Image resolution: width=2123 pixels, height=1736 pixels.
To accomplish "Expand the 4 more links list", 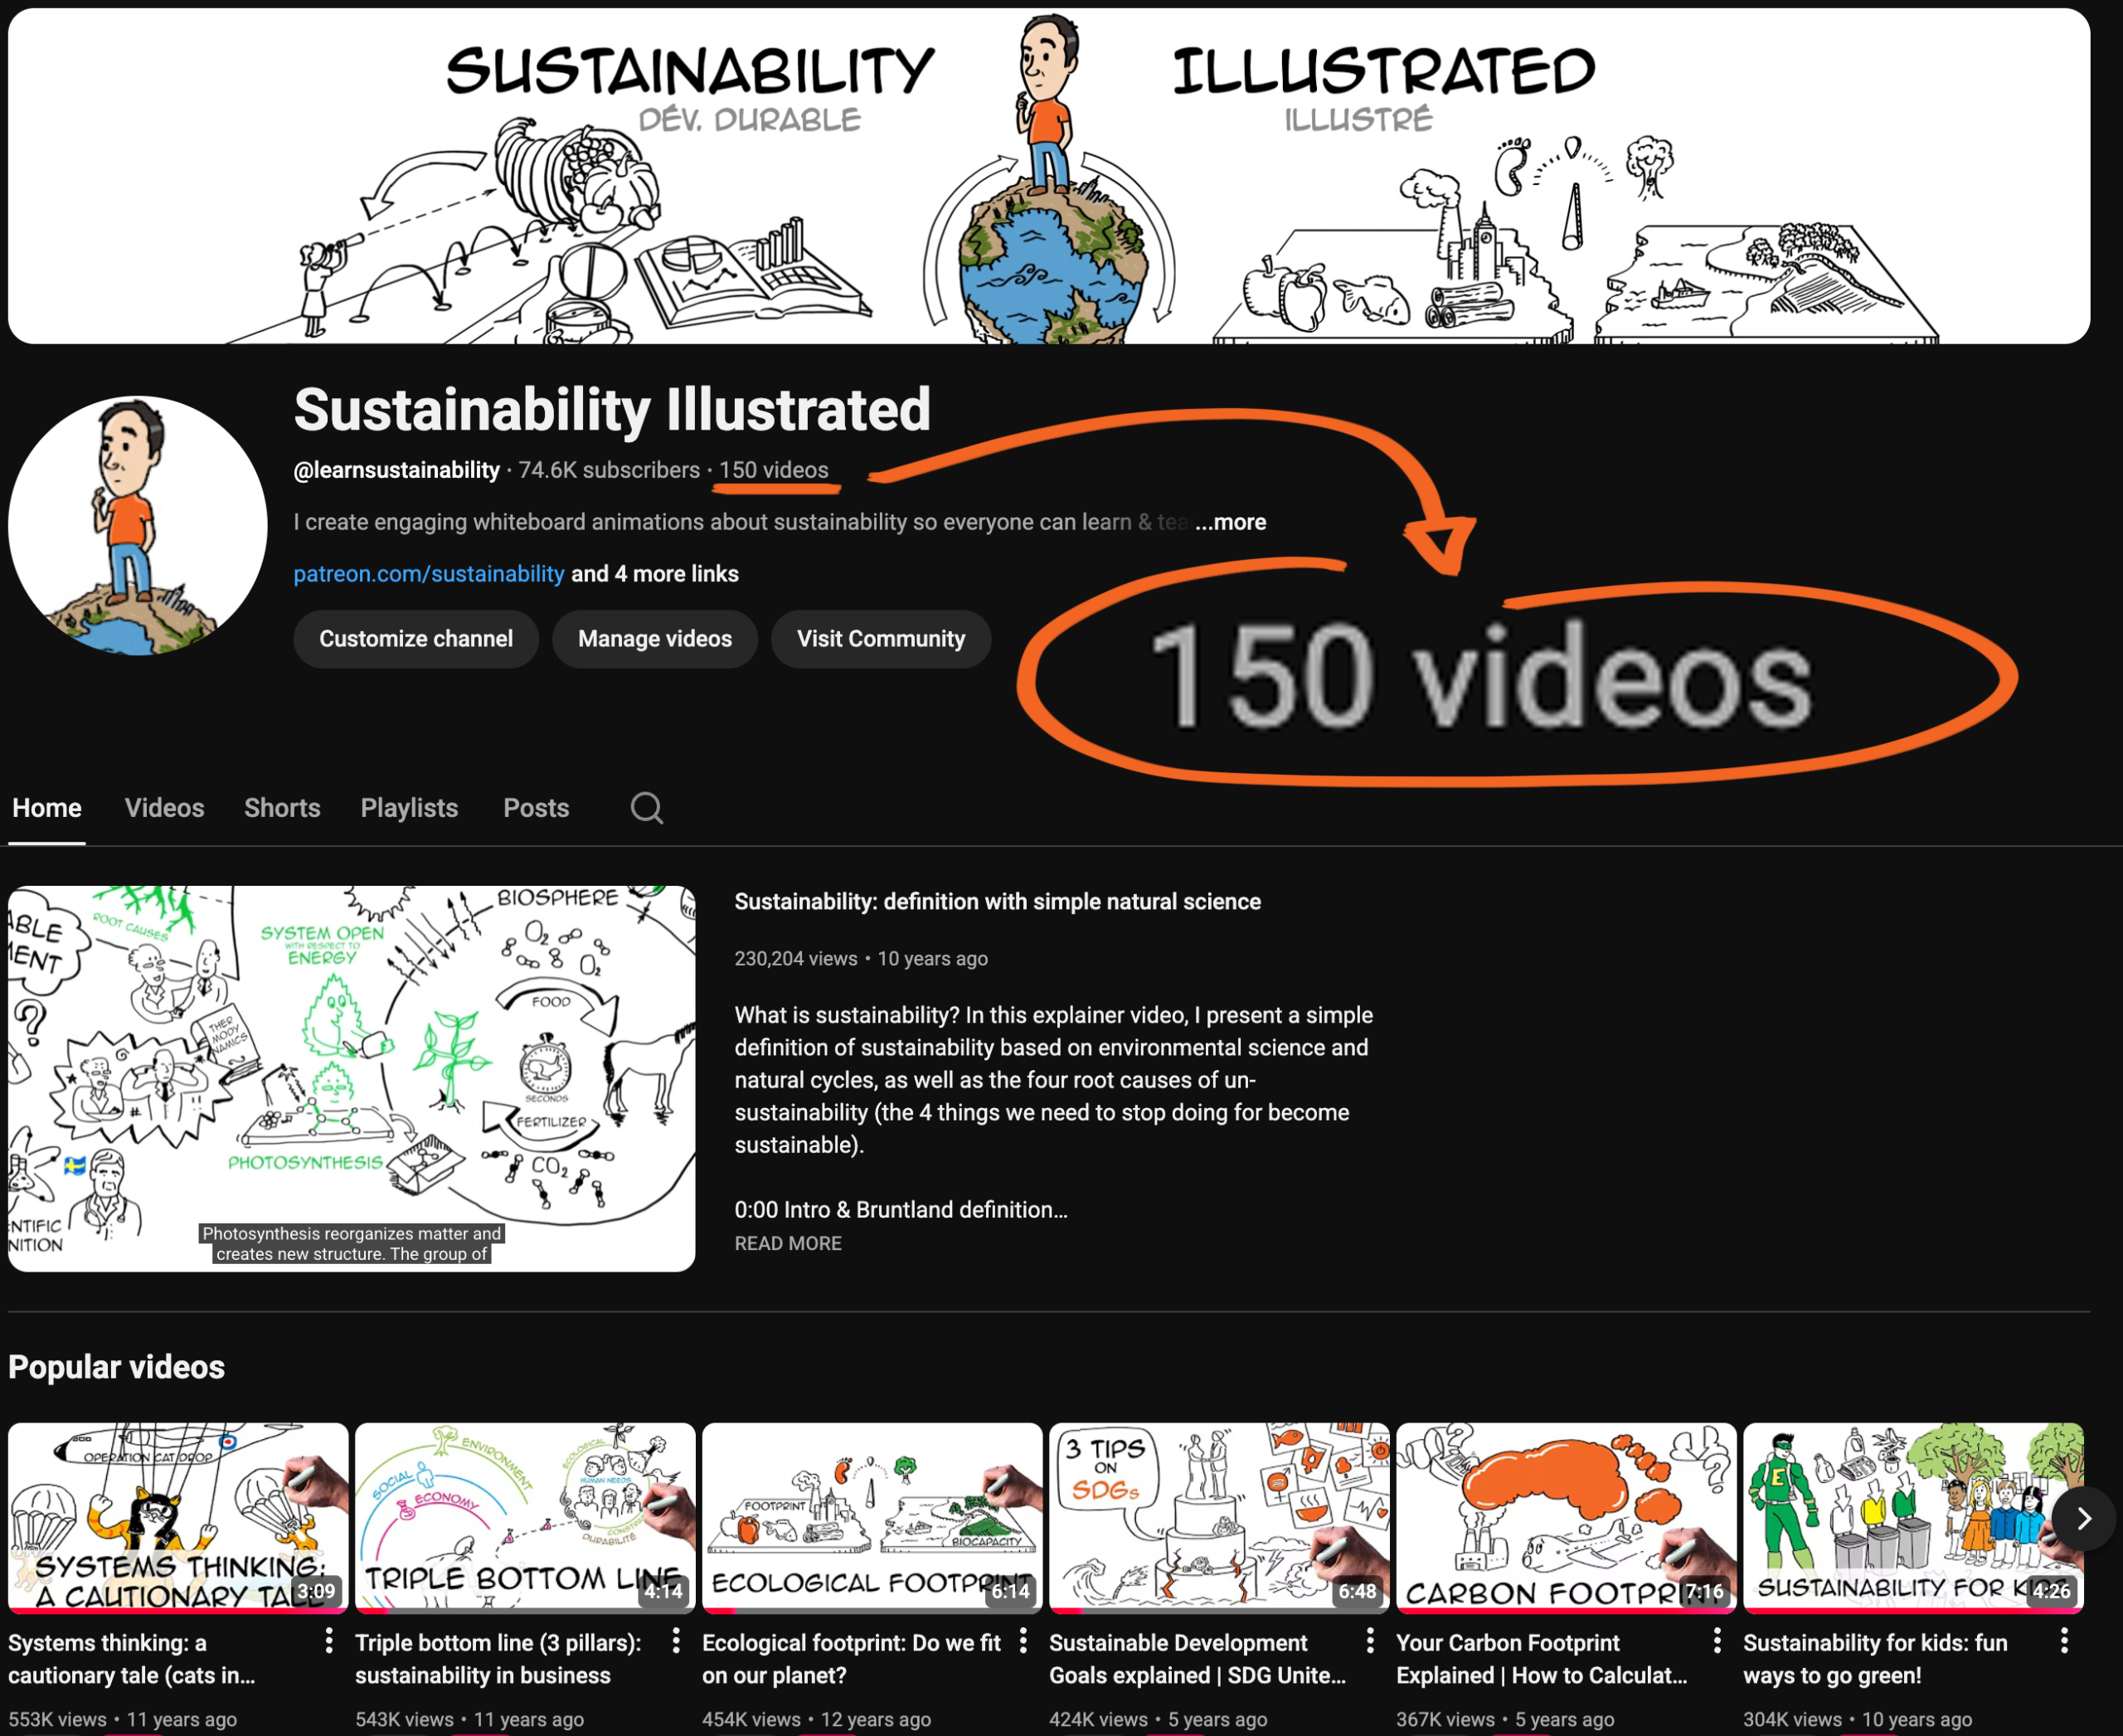I will pos(655,573).
